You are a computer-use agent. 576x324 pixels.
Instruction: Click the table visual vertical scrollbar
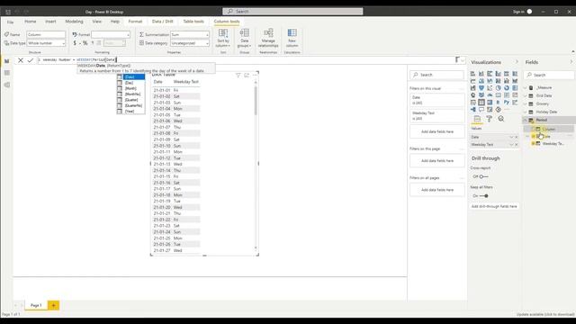pyautogui.click(x=256, y=101)
